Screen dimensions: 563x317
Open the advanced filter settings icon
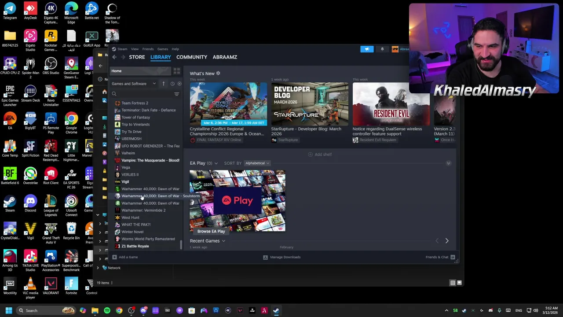pos(176,94)
